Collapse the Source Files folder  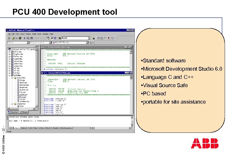pos(12,78)
